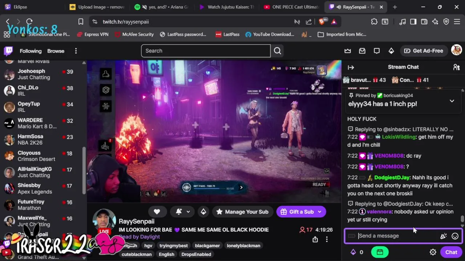
Task: Open chat settings gear icon
Action: click(x=433, y=252)
